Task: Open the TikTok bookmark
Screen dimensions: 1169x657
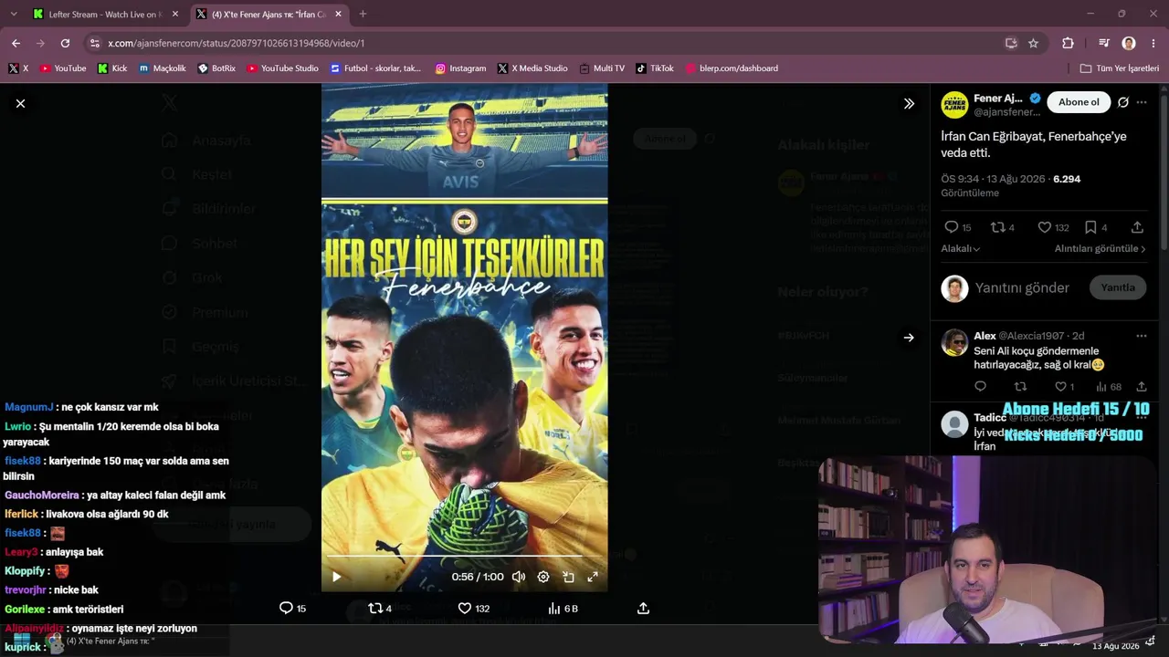Action: [655, 68]
